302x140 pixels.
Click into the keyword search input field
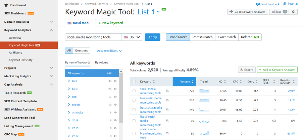point(93,37)
